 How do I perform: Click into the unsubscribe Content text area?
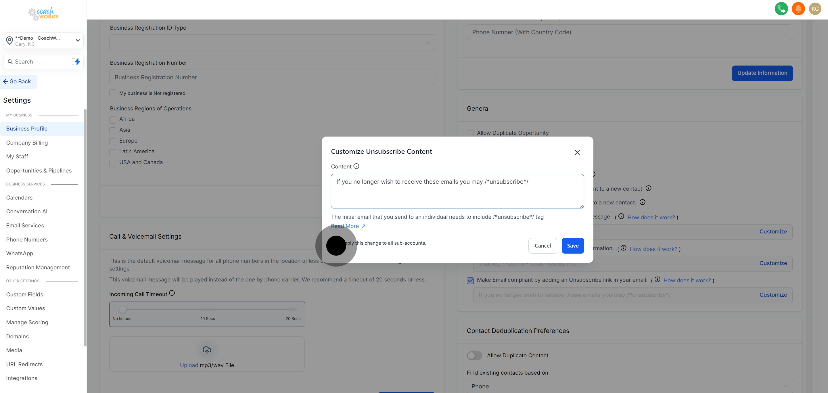(457, 191)
